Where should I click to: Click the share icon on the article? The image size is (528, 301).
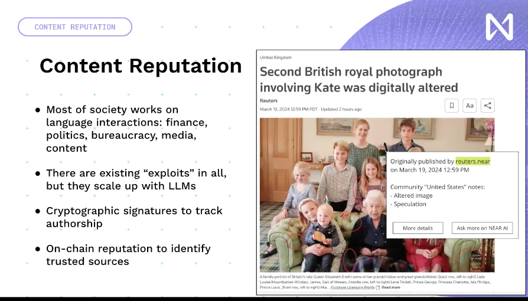tap(487, 106)
